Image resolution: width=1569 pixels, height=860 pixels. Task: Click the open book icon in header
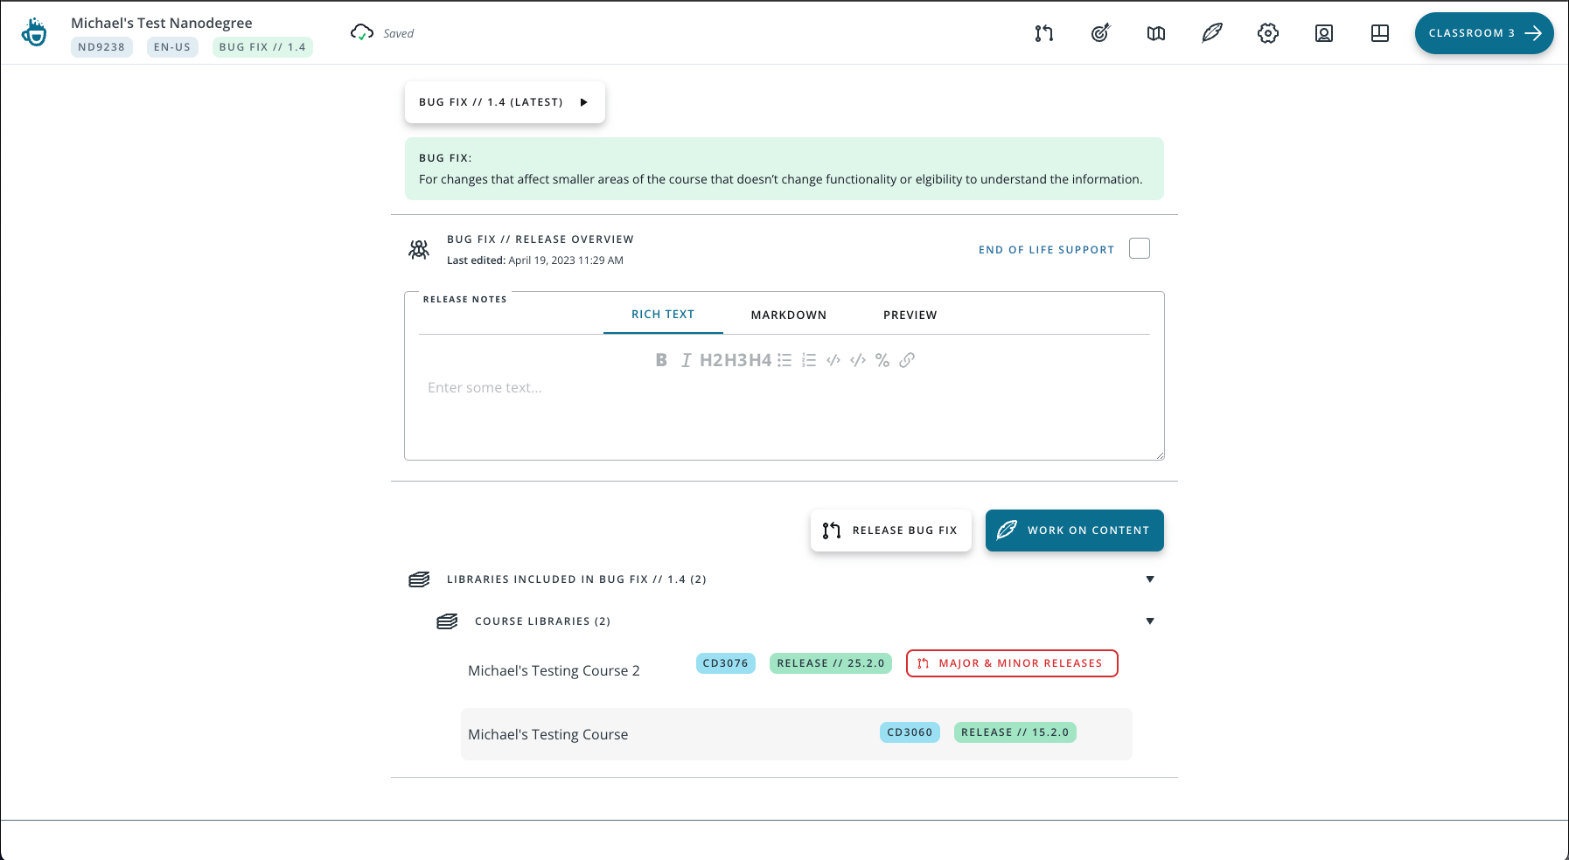1156,33
